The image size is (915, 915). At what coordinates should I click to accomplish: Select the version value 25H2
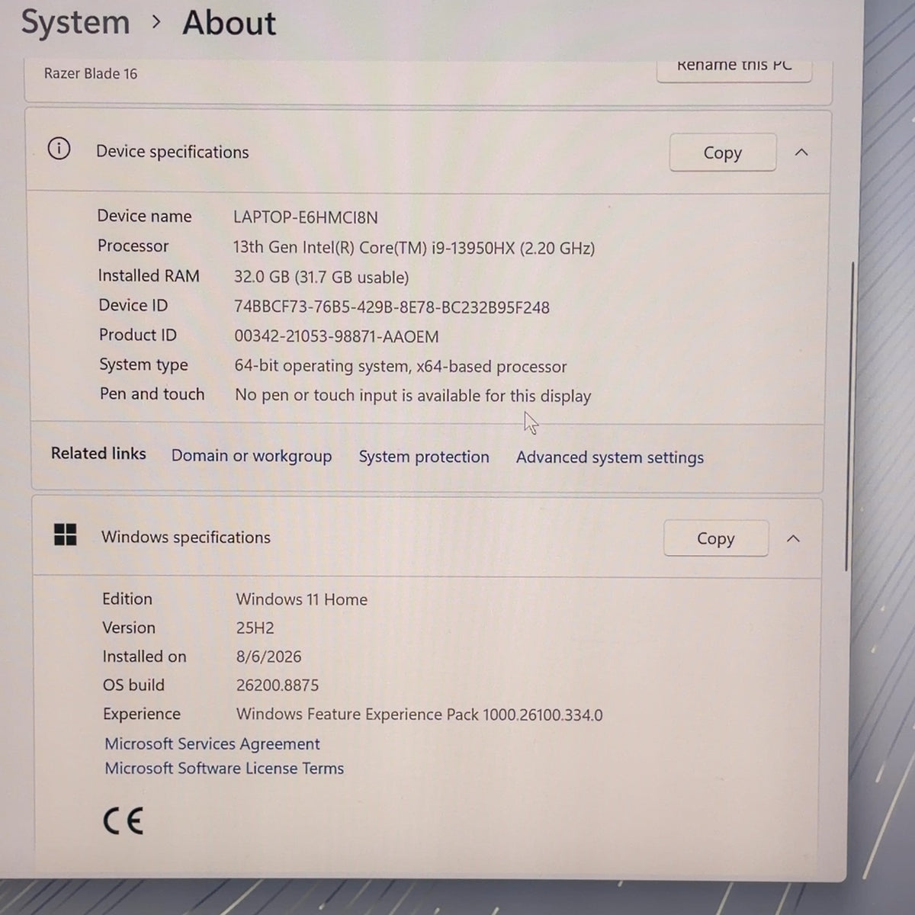tap(255, 628)
